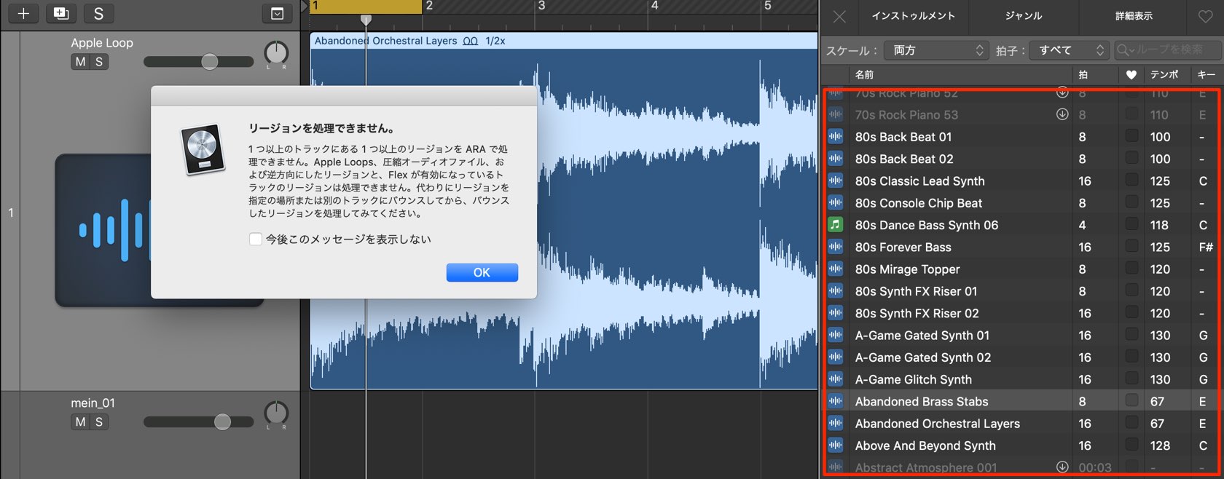
Task: Download Abstract Atmosphere 001 loop
Action: (x=1062, y=467)
